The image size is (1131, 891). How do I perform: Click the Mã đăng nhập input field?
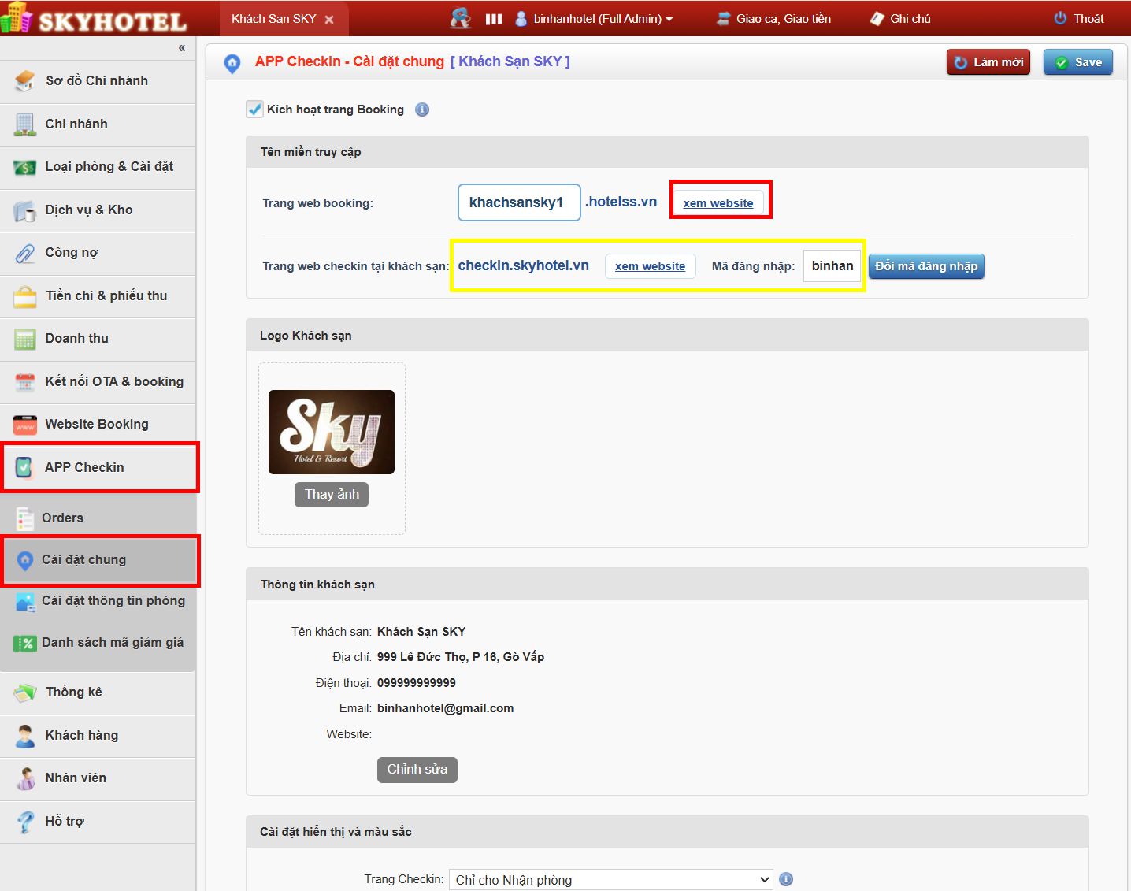coord(832,266)
